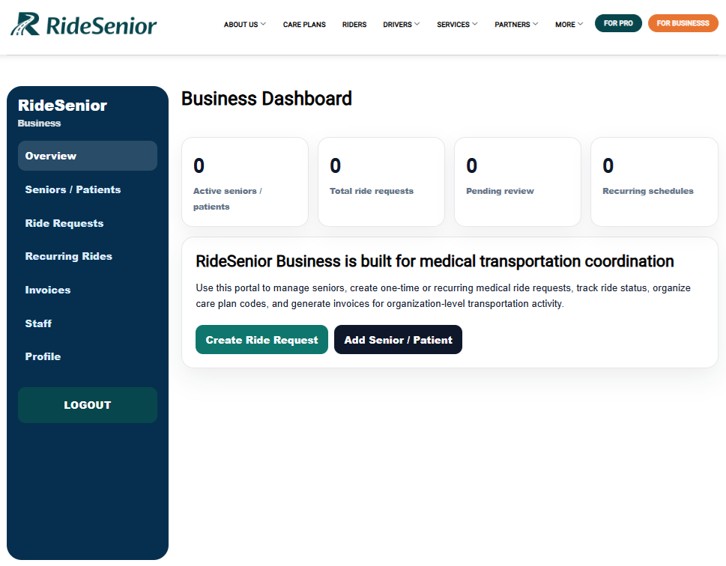Click the Add Senior / Patient button
726x566 pixels.
tap(398, 340)
